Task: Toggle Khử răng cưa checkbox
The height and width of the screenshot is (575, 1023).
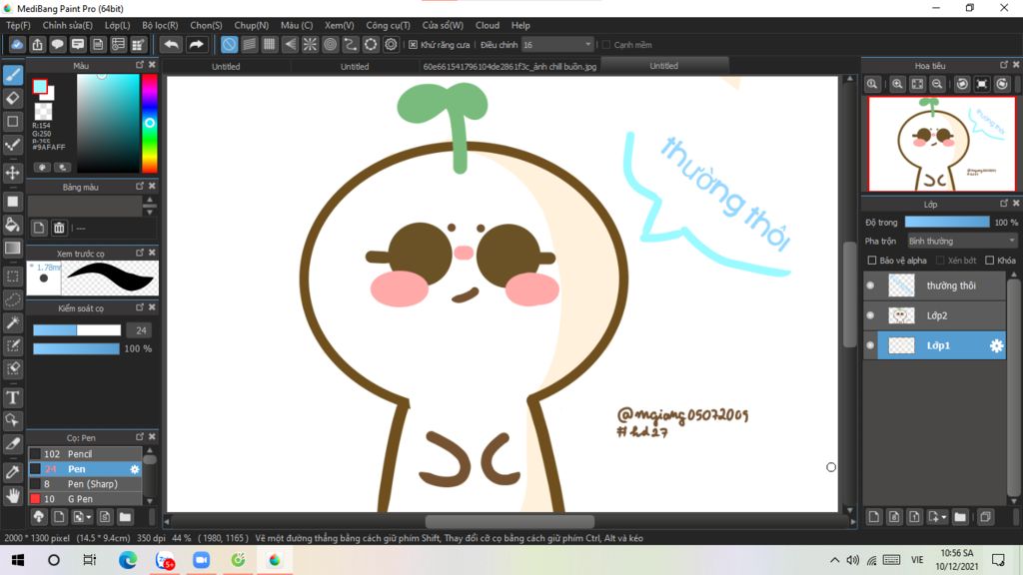Action: tap(413, 45)
